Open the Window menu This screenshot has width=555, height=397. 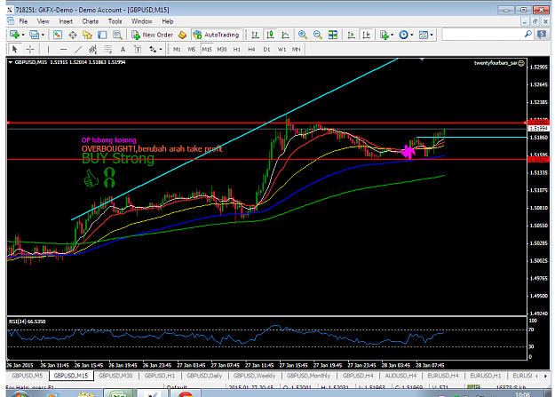pos(141,21)
